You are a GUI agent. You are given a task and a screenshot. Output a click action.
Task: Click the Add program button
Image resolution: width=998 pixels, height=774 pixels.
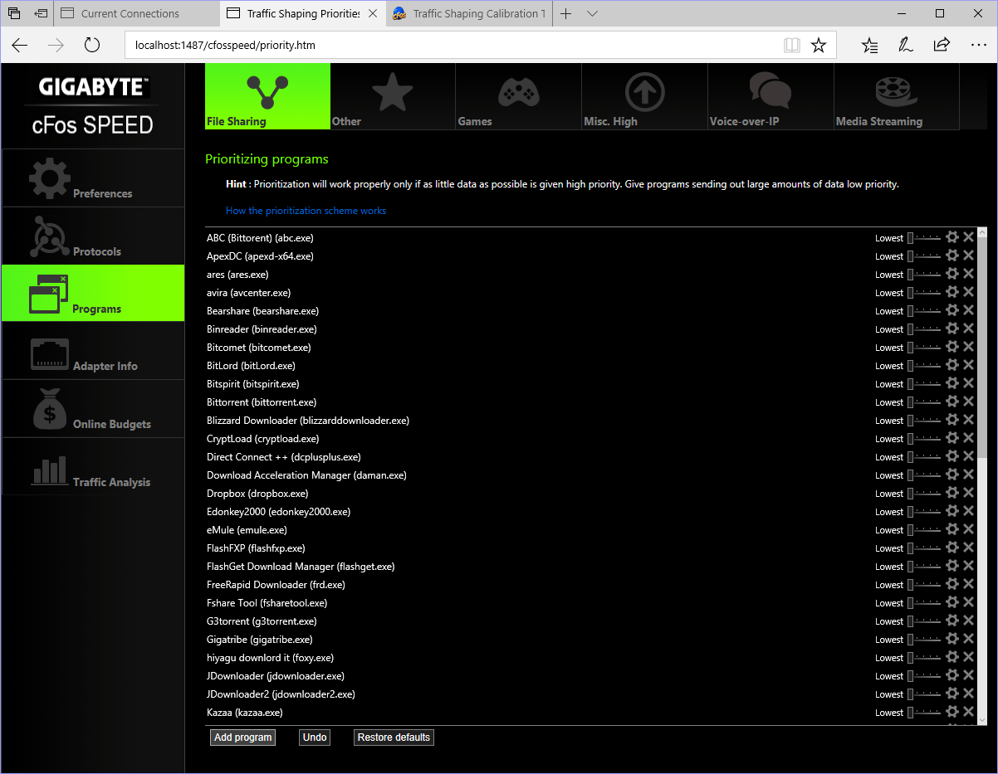(x=242, y=737)
